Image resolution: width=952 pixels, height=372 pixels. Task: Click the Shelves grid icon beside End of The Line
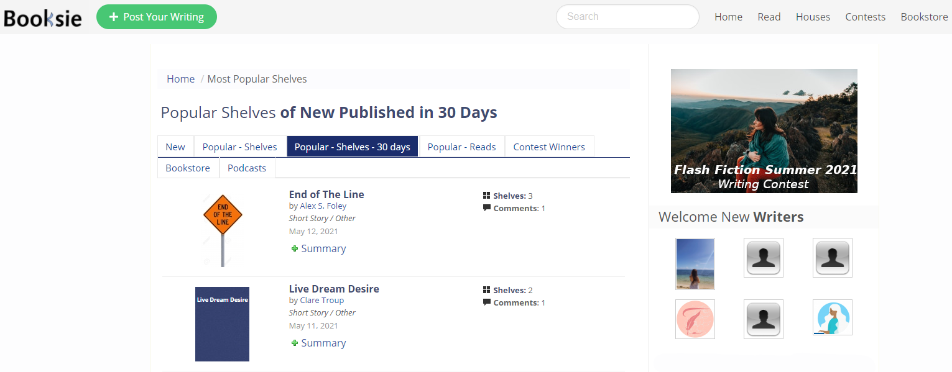pos(486,195)
